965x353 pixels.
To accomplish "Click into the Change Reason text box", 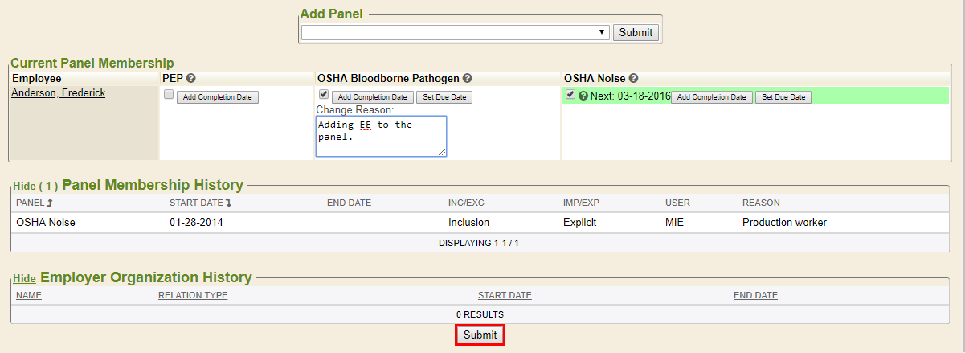I will (381, 135).
